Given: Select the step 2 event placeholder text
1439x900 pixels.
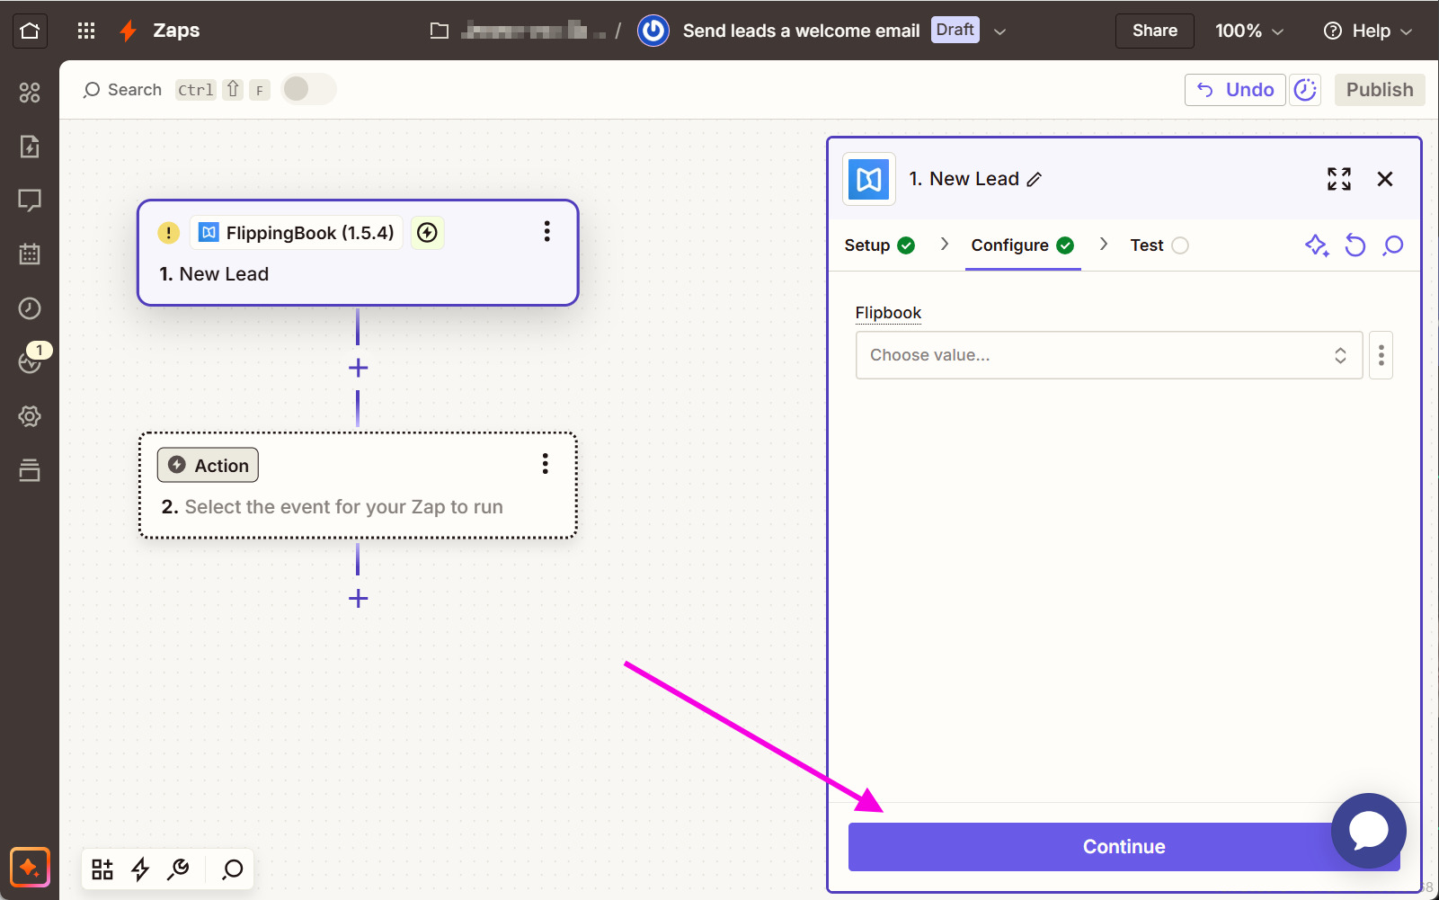Looking at the screenshot, I should (343, 507).
